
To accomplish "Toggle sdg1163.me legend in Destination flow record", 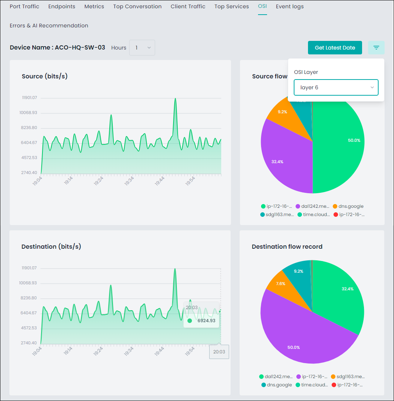I will (x=348, y=377).
